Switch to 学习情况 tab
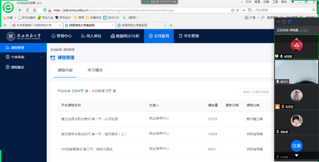Viewport: 319px width, 162px height. click(95, 70)
